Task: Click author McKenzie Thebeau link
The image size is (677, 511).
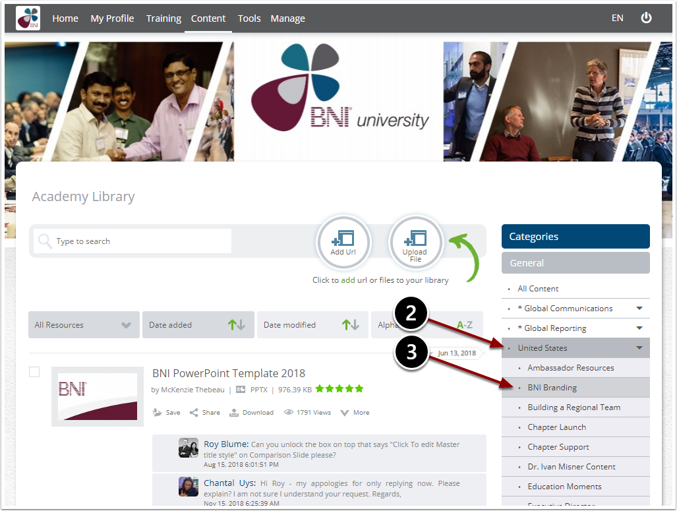Action: pos(192,390)
